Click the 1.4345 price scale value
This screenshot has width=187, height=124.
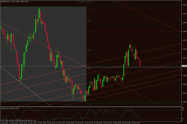click(184, 32)
